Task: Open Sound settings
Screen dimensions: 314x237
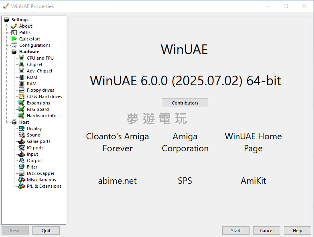Action: tap(34, 135)
